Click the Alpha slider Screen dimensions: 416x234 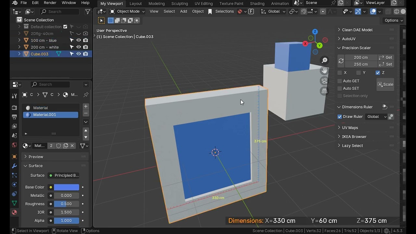66,221
